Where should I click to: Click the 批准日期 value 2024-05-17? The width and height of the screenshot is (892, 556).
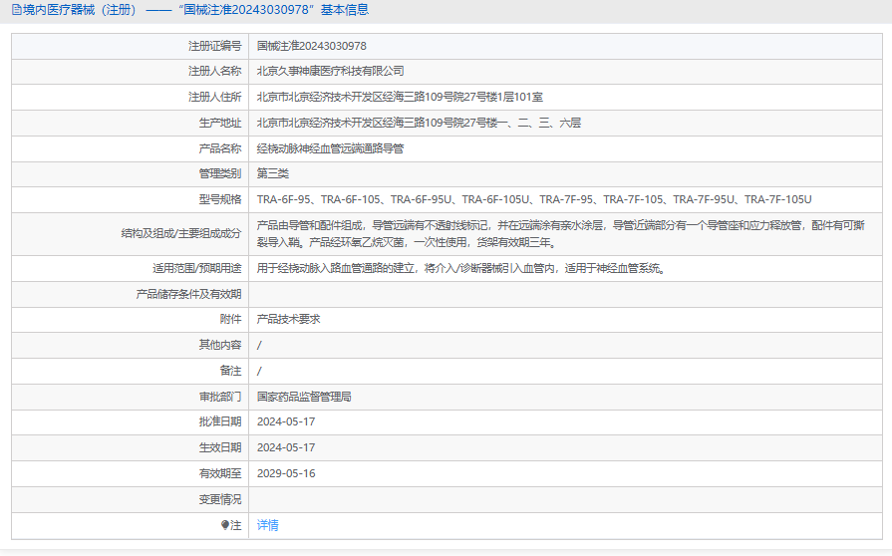coord(286,421)
